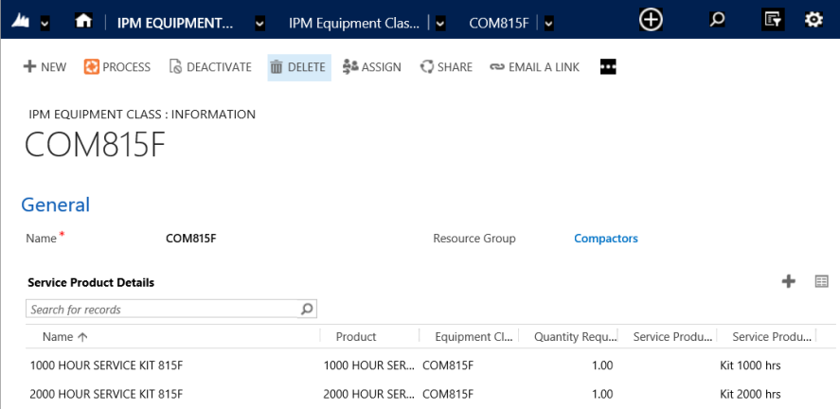This screenshot has height=409, width=840.
Task: Open the search magnifier in top bar
Action: point(718,20)
